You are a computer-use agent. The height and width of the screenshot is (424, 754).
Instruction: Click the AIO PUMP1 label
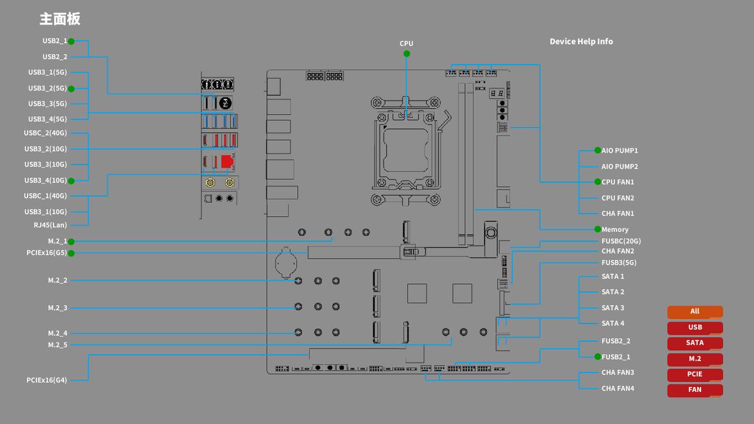pos(620,151)
